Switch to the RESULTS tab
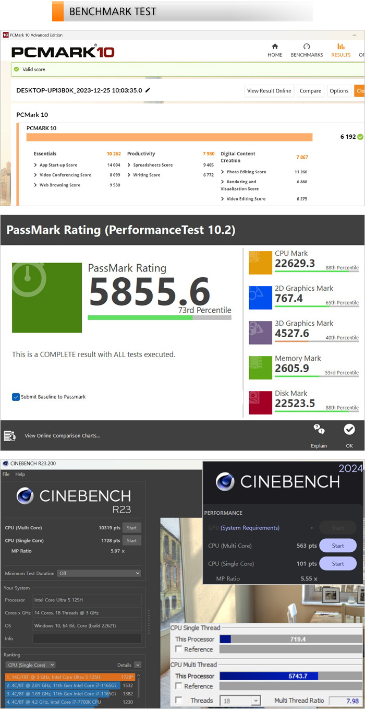Viewport: 365px width, 711px height. point(341,50)
